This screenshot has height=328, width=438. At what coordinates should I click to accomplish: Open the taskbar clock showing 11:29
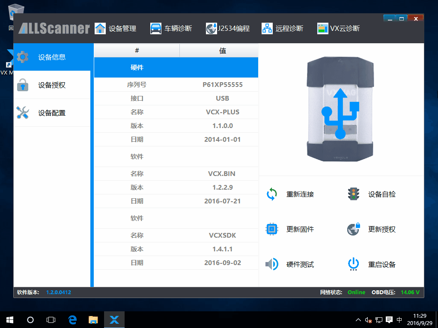[x=420, y=319]
